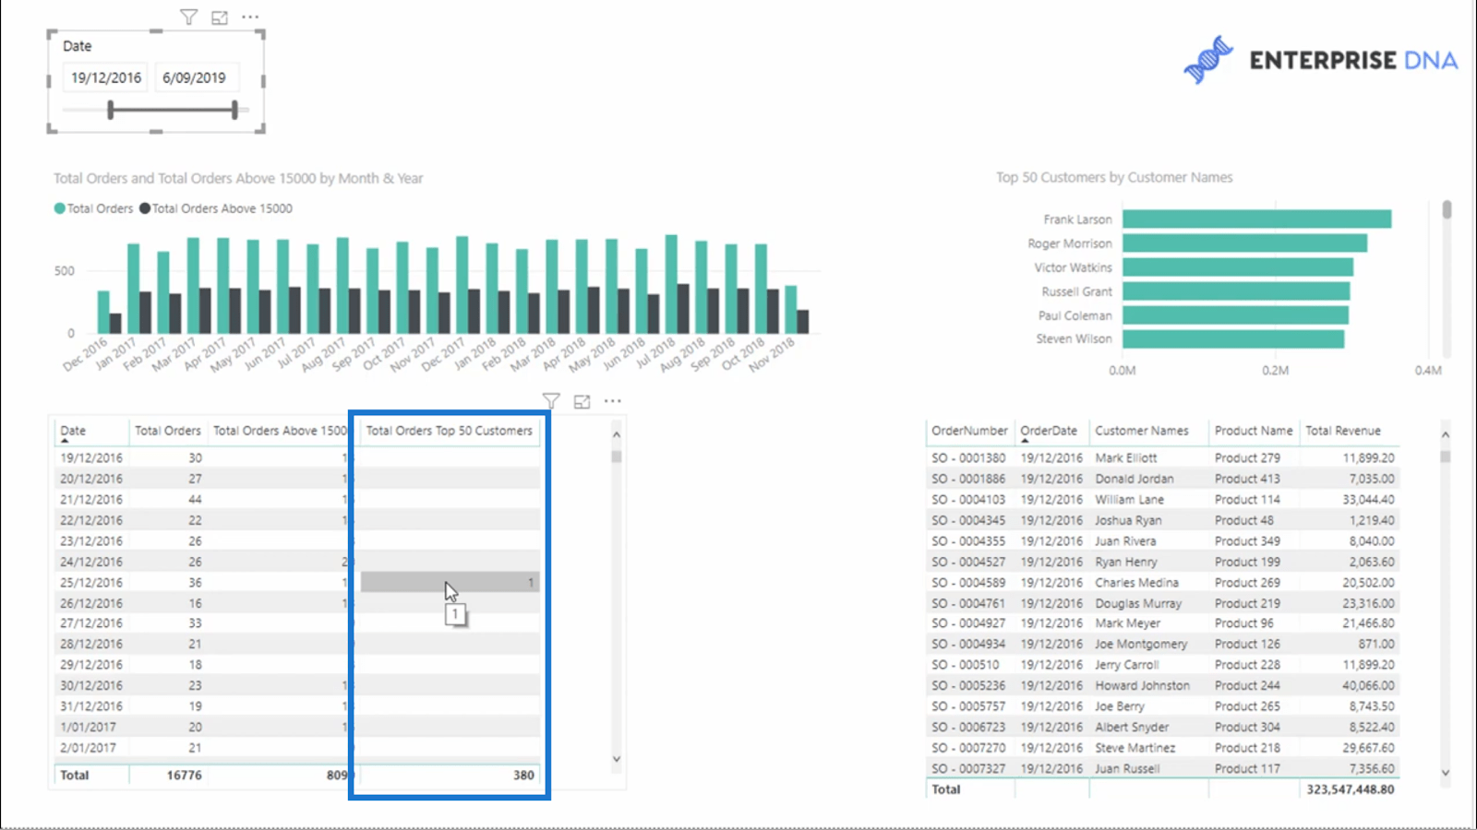Screen dimensions: 1477x830
Task: Sort by Total Orders Top 50 Customers header
Action: 450,431
